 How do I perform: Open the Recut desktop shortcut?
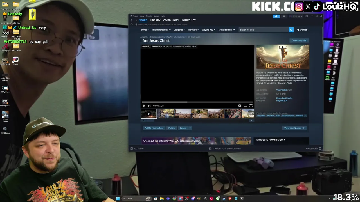15,61
